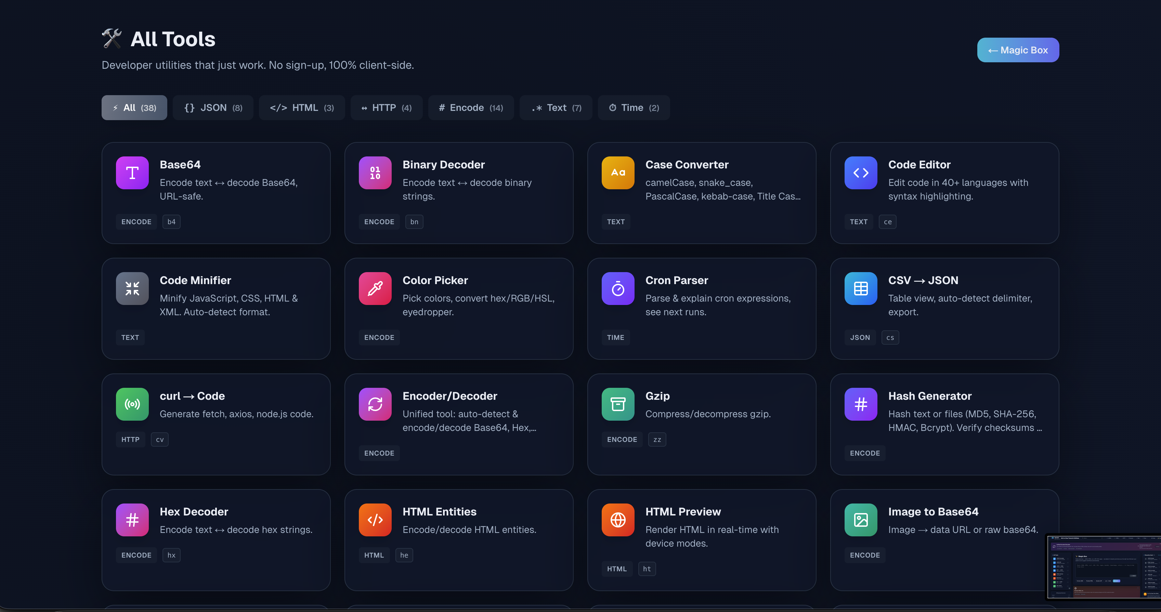The width and height of the screenshot is (1161, 612).
Task: Open the Color Picker eyedropper icon
Action: (375, 288)
